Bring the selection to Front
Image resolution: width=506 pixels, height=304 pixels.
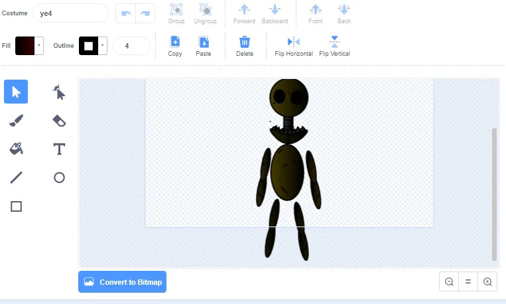pyautogui.click(x=315, y=14)
